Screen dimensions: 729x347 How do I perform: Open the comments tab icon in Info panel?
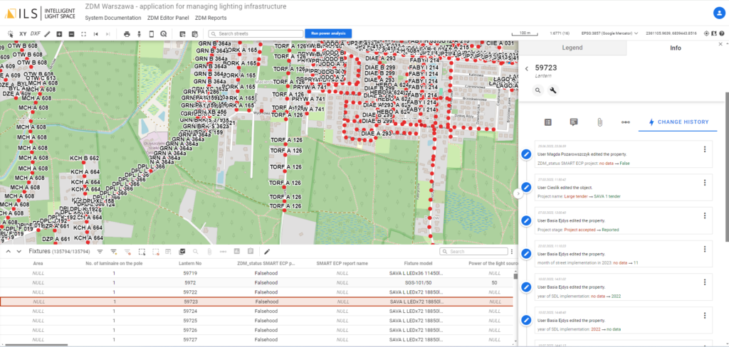coord(573,122)
